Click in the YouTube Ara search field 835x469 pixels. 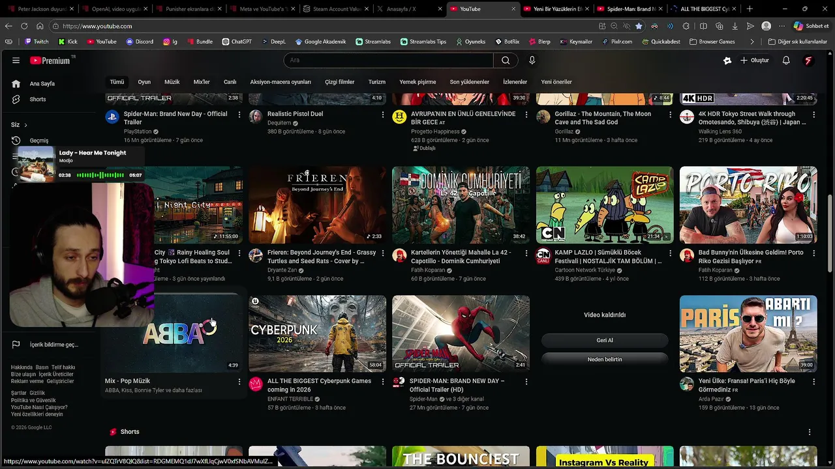pos(389,60)
